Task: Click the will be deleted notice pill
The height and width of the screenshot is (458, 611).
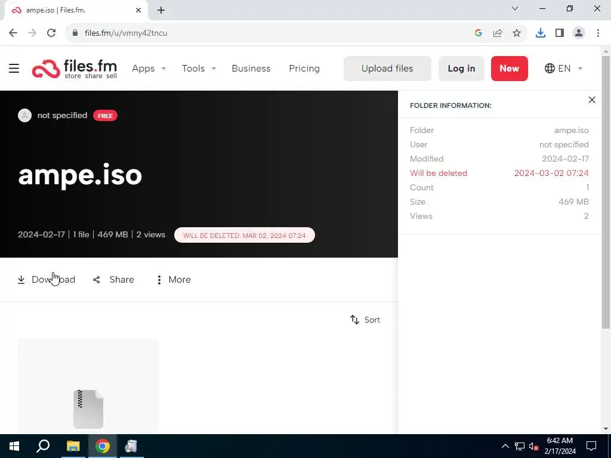Action: (x=244, y=235)
